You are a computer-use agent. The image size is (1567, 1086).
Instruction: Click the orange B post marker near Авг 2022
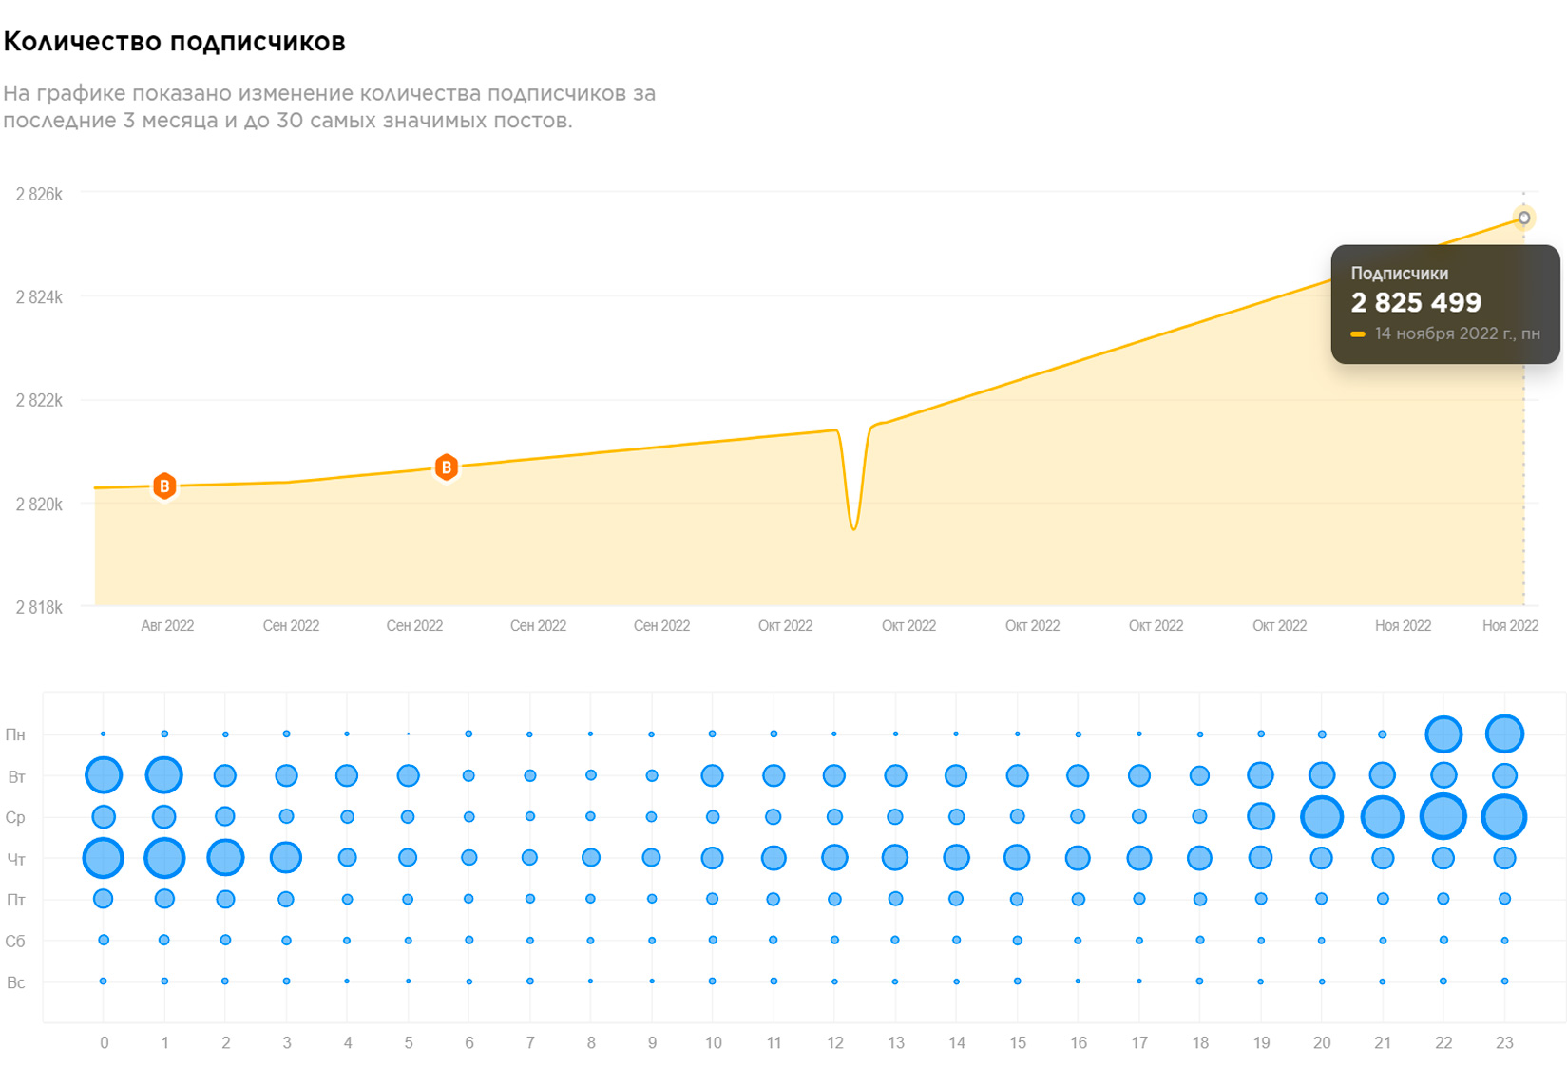pyautogui.click(x=164, y=486)
